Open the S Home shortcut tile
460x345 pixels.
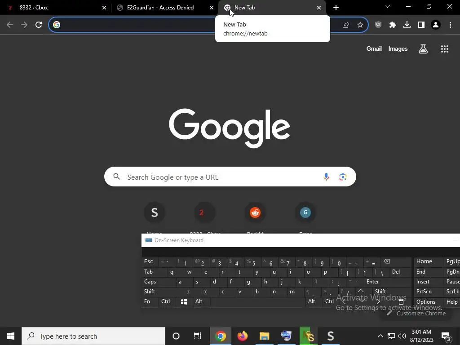pyautogui.click(x=155, y=212)
